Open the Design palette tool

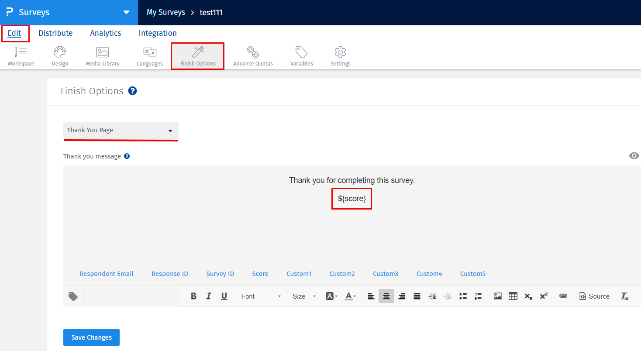tap(60, 57)
